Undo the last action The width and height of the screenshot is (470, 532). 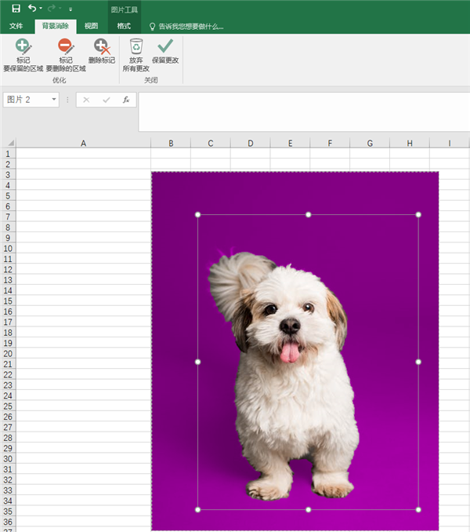point(32,8)
